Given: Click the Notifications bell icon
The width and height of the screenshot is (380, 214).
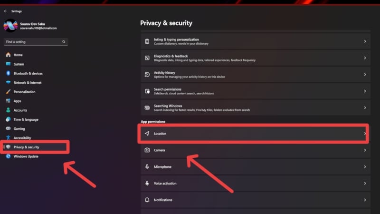Looking at the screenshot, I should [x=147, y=200].
